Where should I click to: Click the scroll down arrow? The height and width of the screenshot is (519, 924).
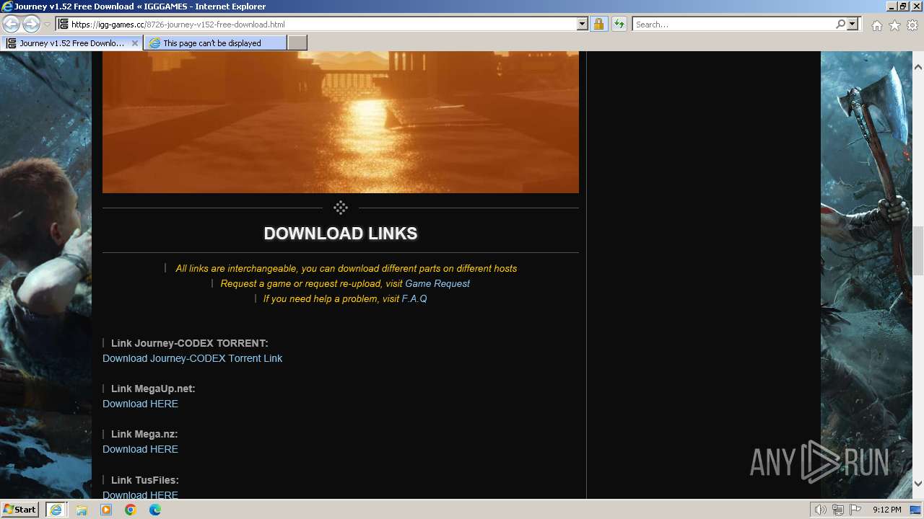918,484
